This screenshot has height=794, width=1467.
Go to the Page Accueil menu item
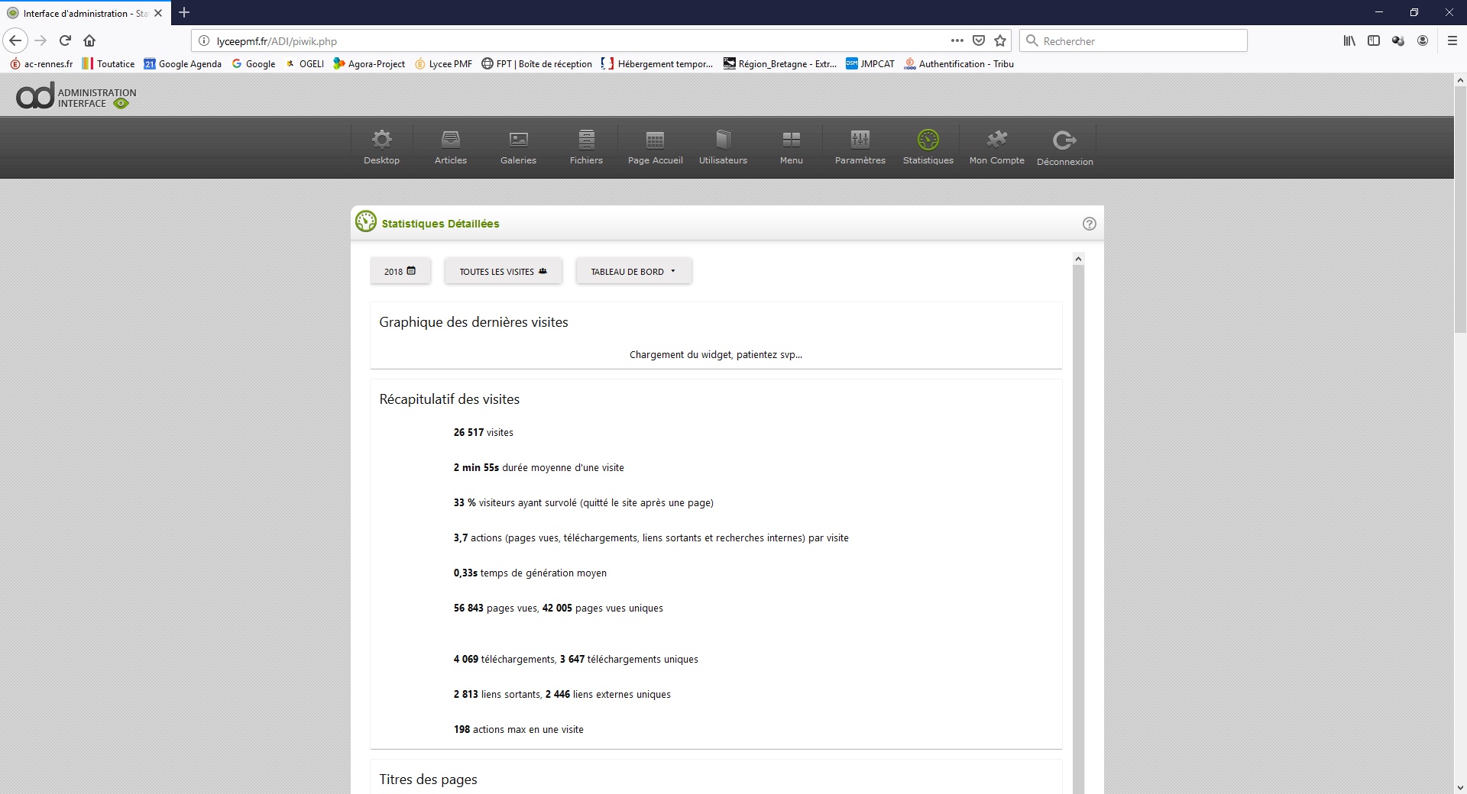pos(655,147)
